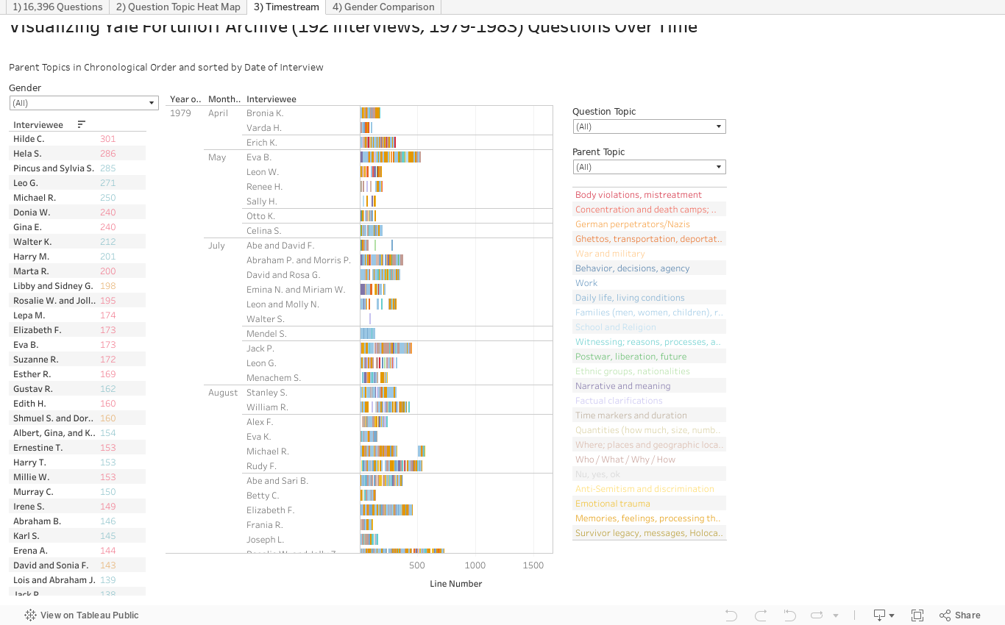The width and height of the screenshot is (1005, 625).
Task: Select Body violations, mistreatment legend item
Action: tap(649, 195)
